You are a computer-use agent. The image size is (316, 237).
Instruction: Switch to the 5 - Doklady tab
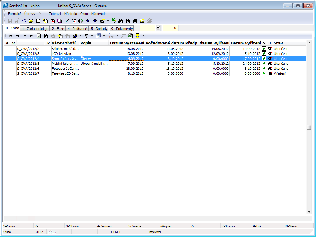point(99,29)
